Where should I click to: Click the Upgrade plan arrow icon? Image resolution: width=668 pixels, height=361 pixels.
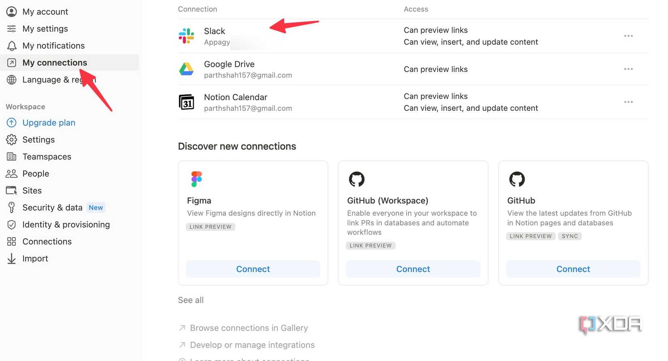(11, 122)
